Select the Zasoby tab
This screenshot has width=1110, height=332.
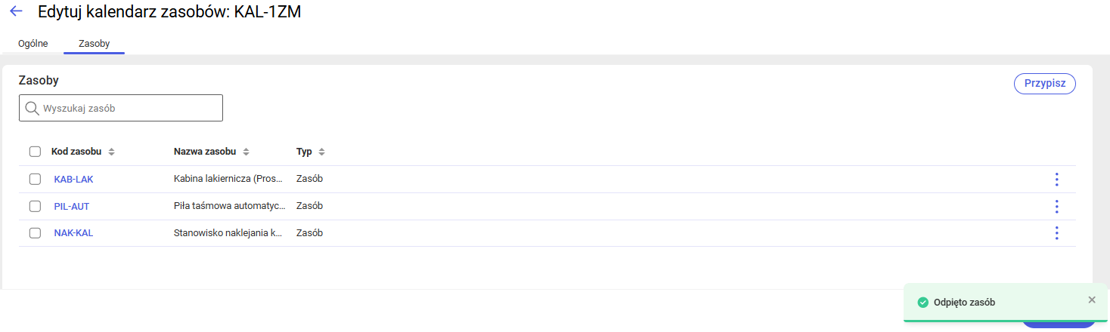click(94, 44)
